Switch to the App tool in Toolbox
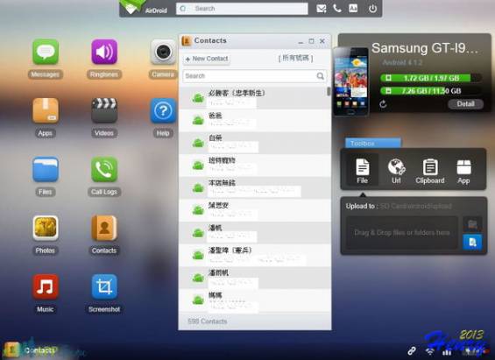Viewport: 495px width, 360px height. coord(463,172)
